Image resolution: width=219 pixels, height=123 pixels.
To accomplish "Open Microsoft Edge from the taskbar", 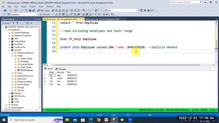I will click(91, 120).
